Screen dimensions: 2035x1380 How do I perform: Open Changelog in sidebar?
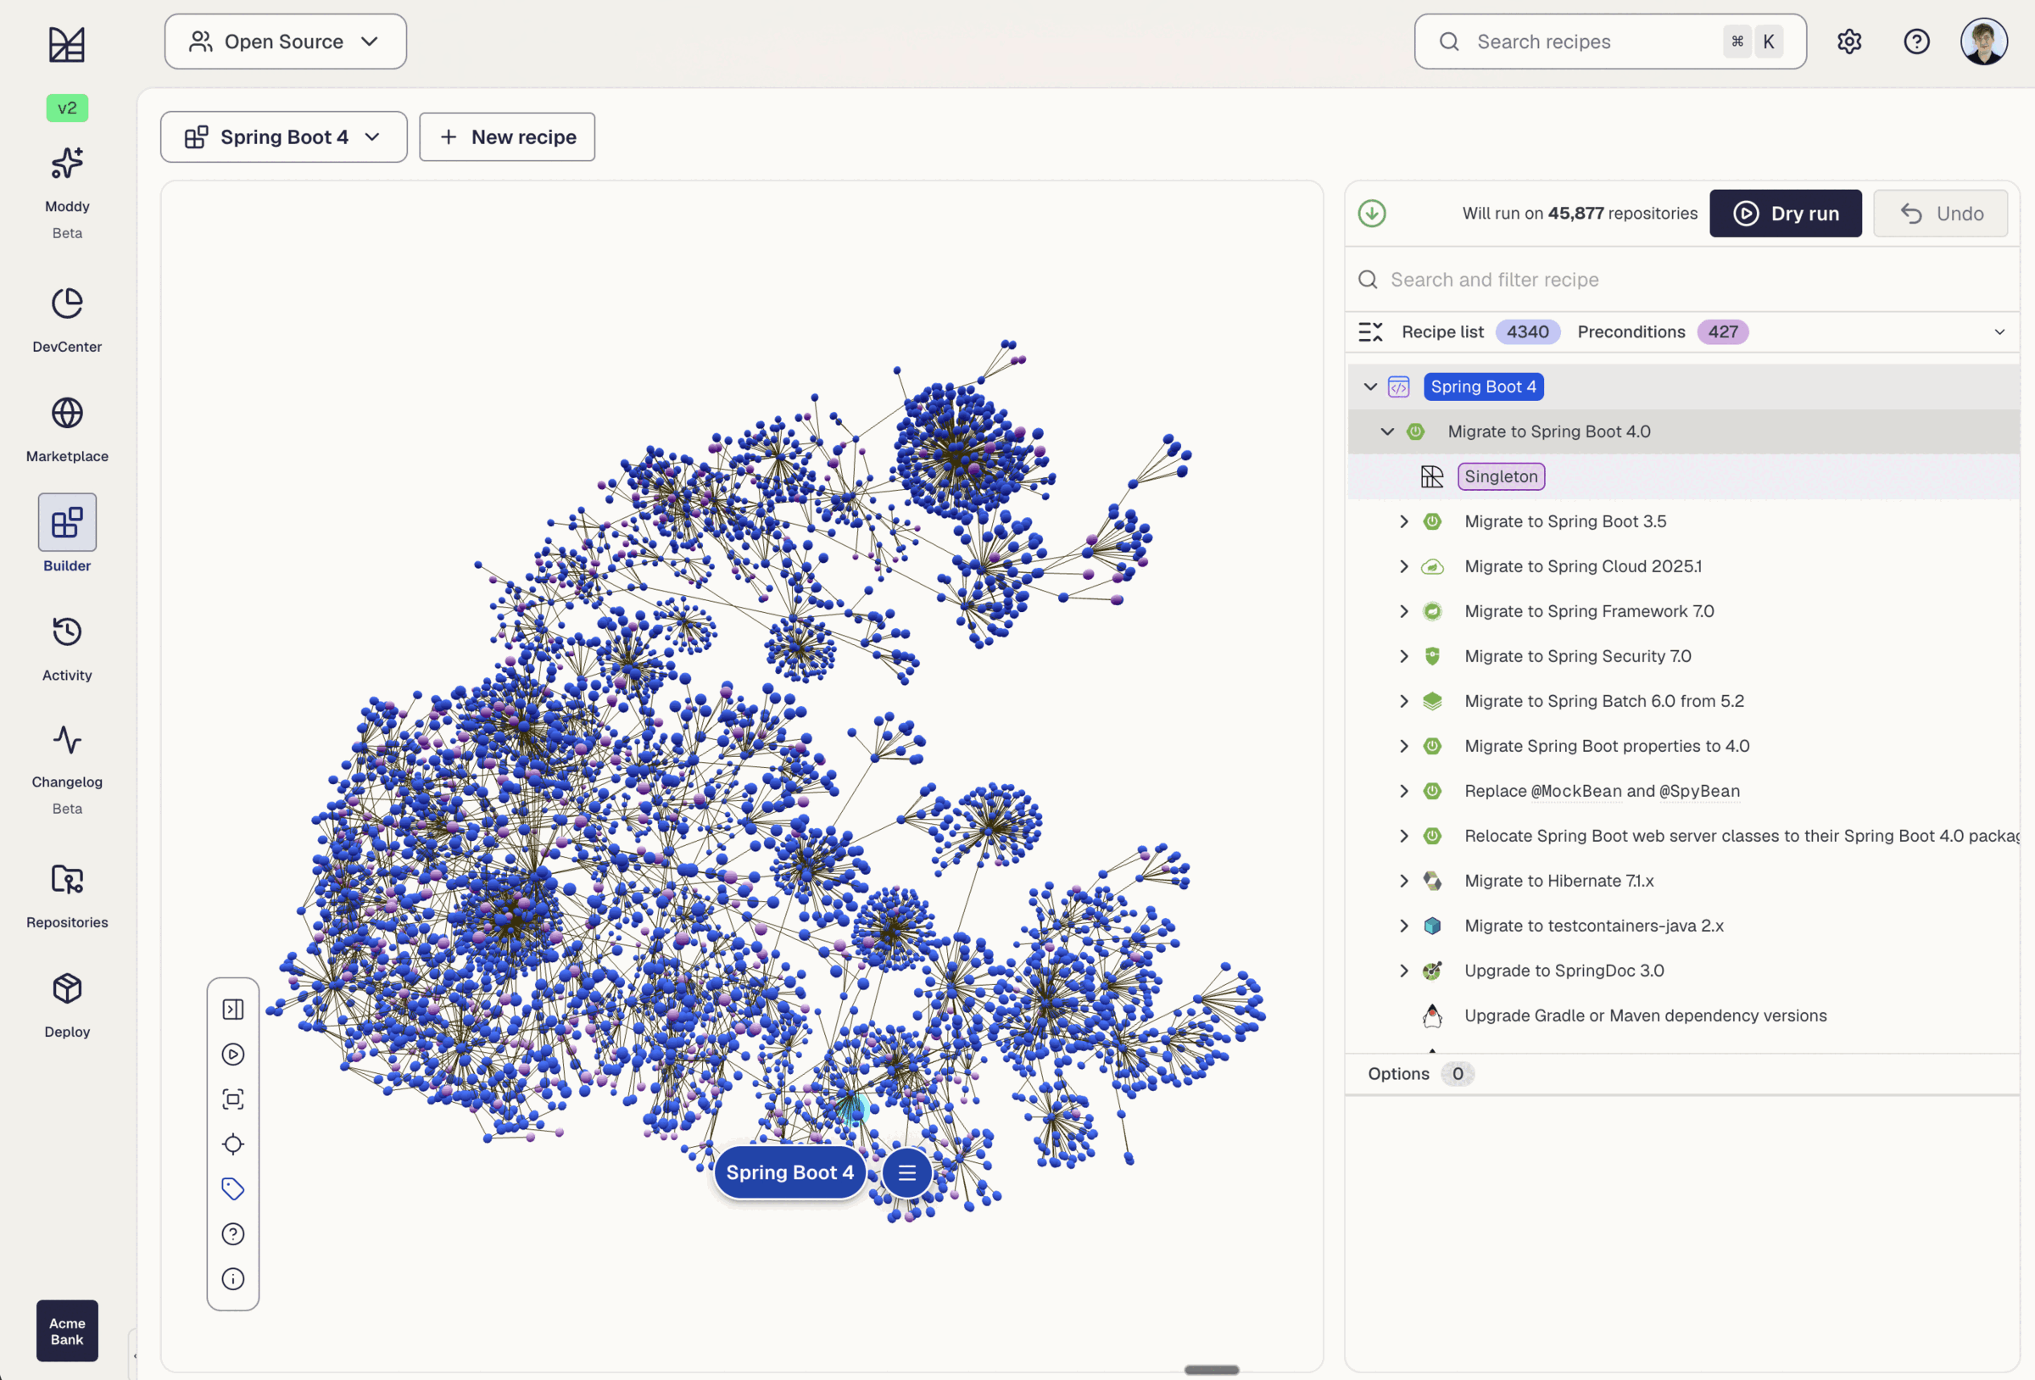(x=66, y=769)
